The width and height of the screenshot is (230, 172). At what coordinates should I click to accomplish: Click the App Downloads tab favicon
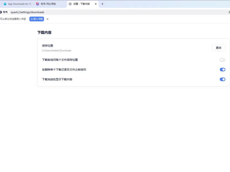[x=5, y=4]
